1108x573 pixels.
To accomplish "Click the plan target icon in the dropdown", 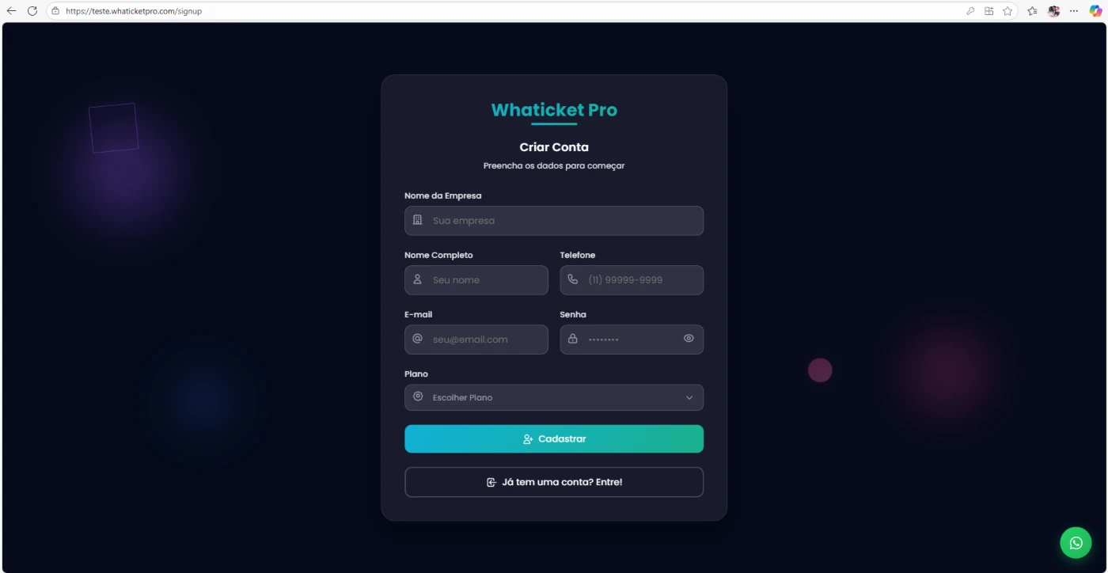I will pyautogui.click(x=418, y=397).
